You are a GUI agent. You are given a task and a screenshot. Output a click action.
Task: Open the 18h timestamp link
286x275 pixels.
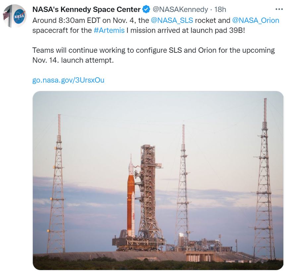pos(220,10)
